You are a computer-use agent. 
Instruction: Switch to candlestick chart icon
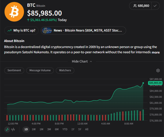pos(13,129)
